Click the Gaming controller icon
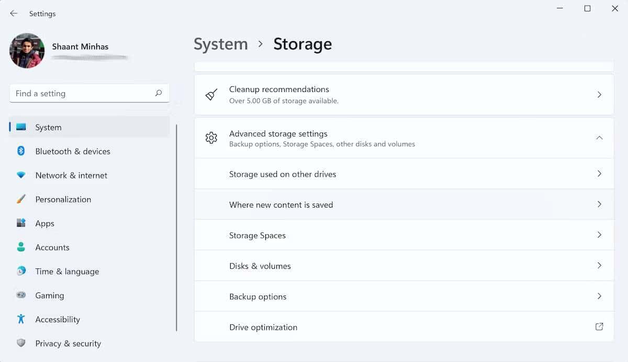Viewport: 628px width, 362px height. pyautogui.click(x=22, y=296)
